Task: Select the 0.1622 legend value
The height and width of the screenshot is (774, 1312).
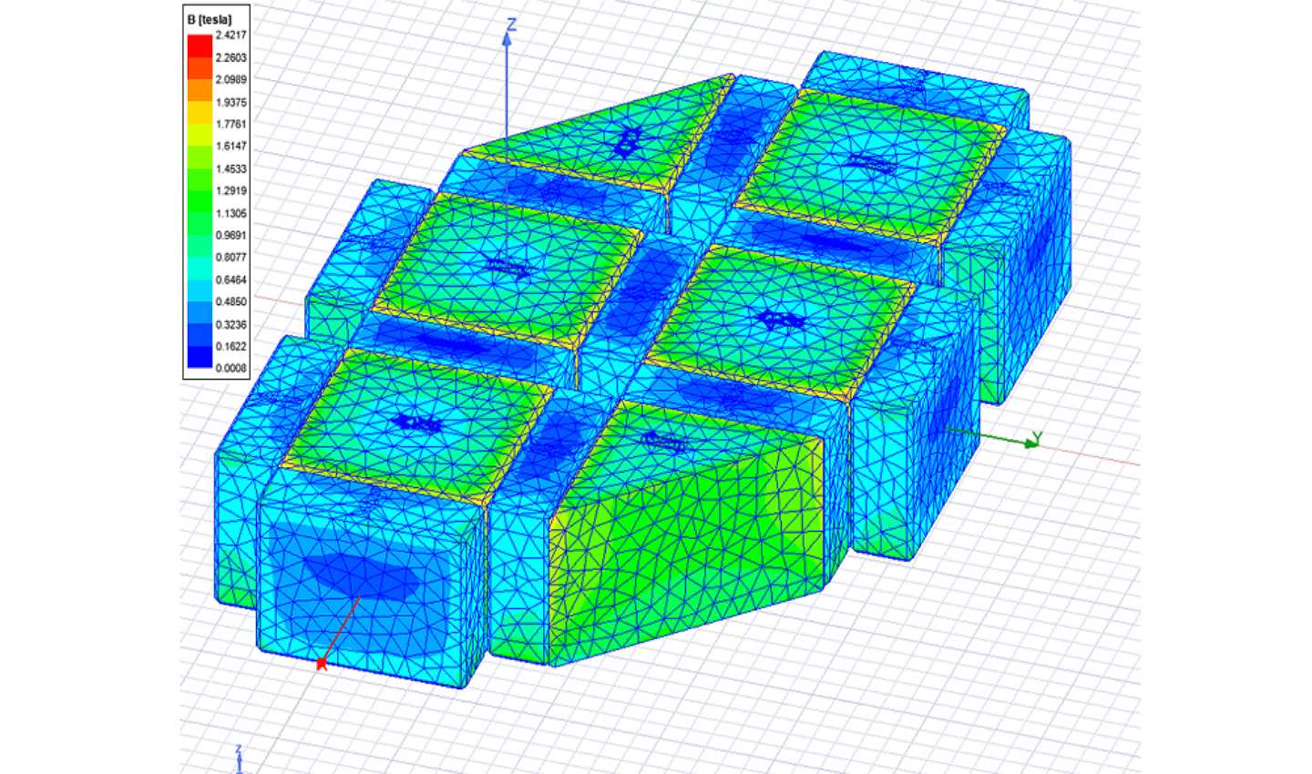Action: tap(231, 346)
